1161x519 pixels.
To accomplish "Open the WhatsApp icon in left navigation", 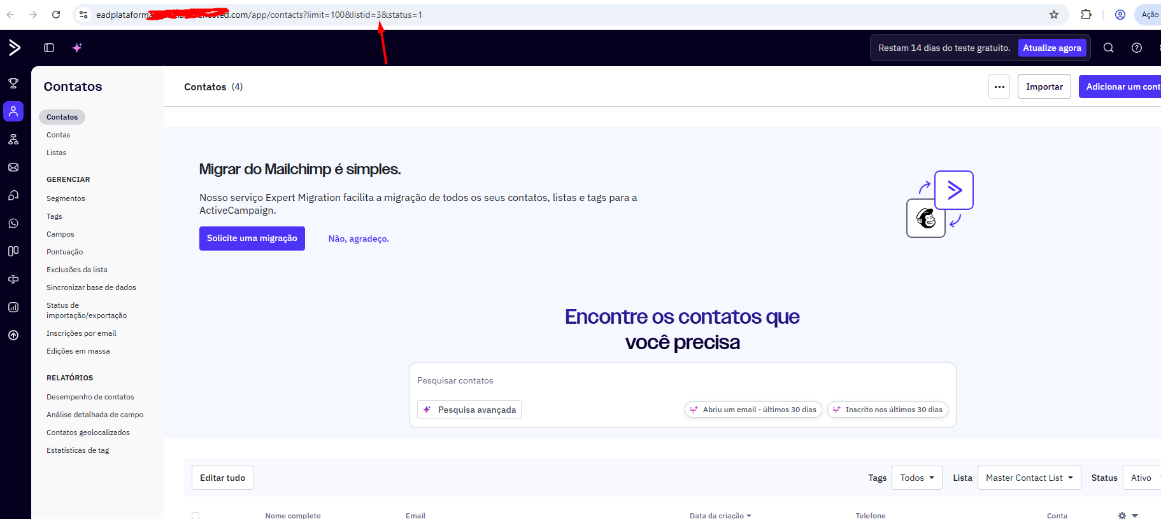I will [13, 223].
